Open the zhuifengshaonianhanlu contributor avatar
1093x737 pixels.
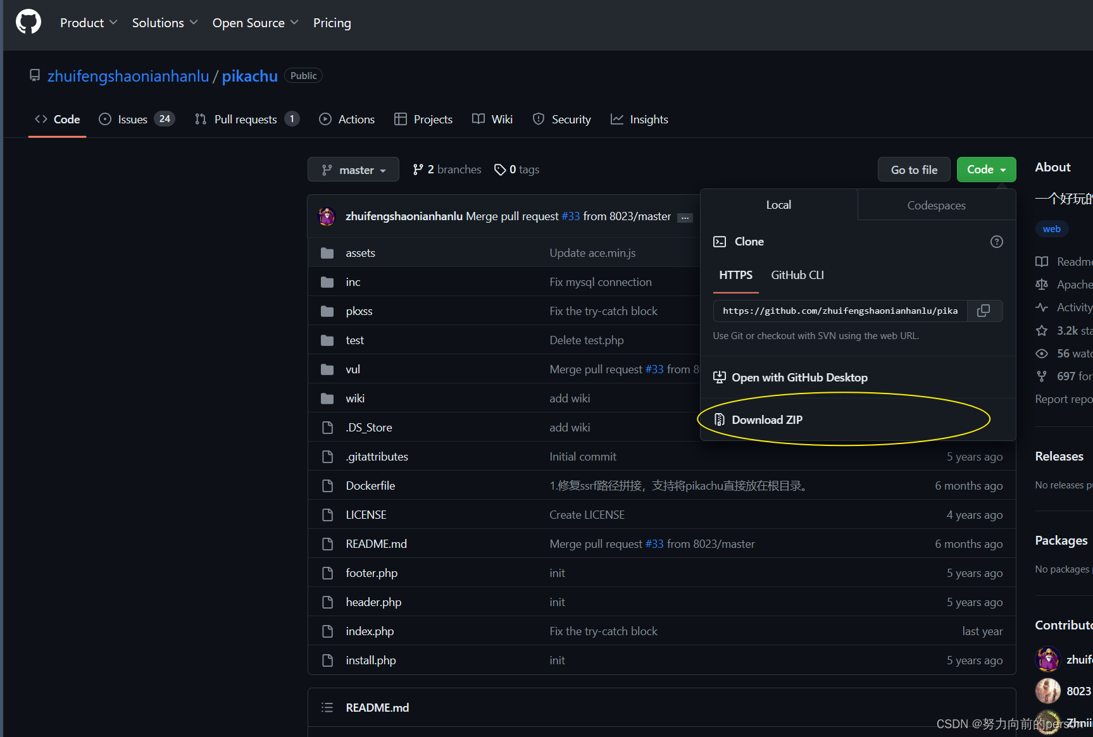[x=1048, y=659]
